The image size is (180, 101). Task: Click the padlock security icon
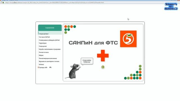pos(3,3)
